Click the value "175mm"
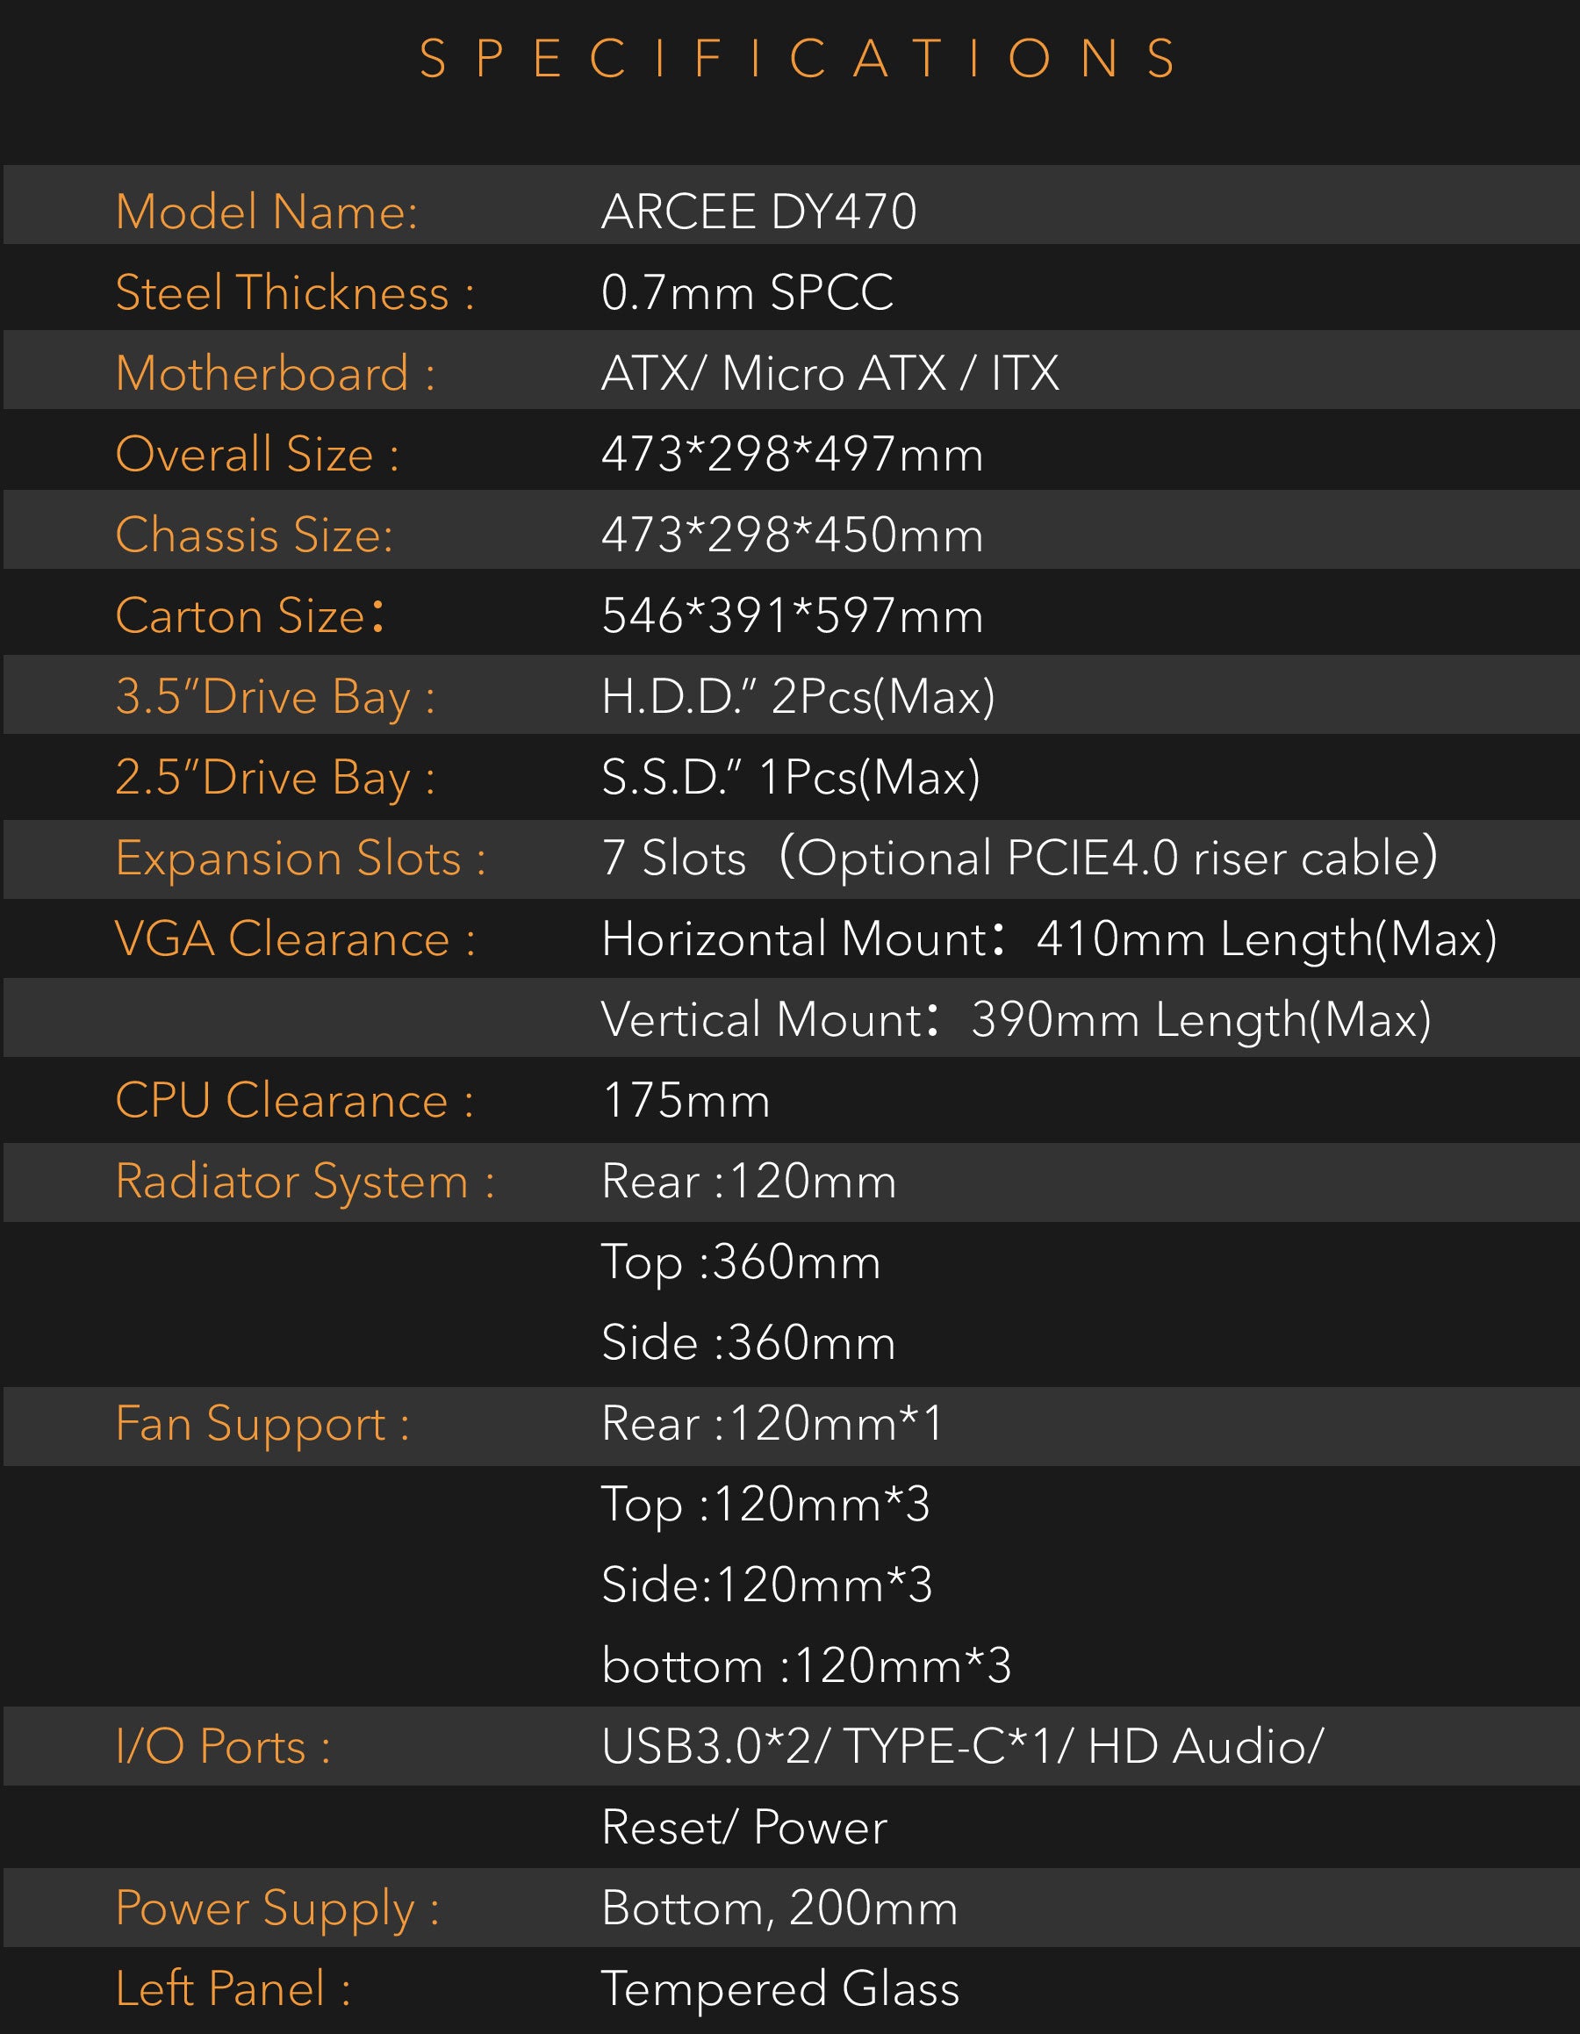The height and width of the screenshot is (2034, 1580). coord(686,1101)
